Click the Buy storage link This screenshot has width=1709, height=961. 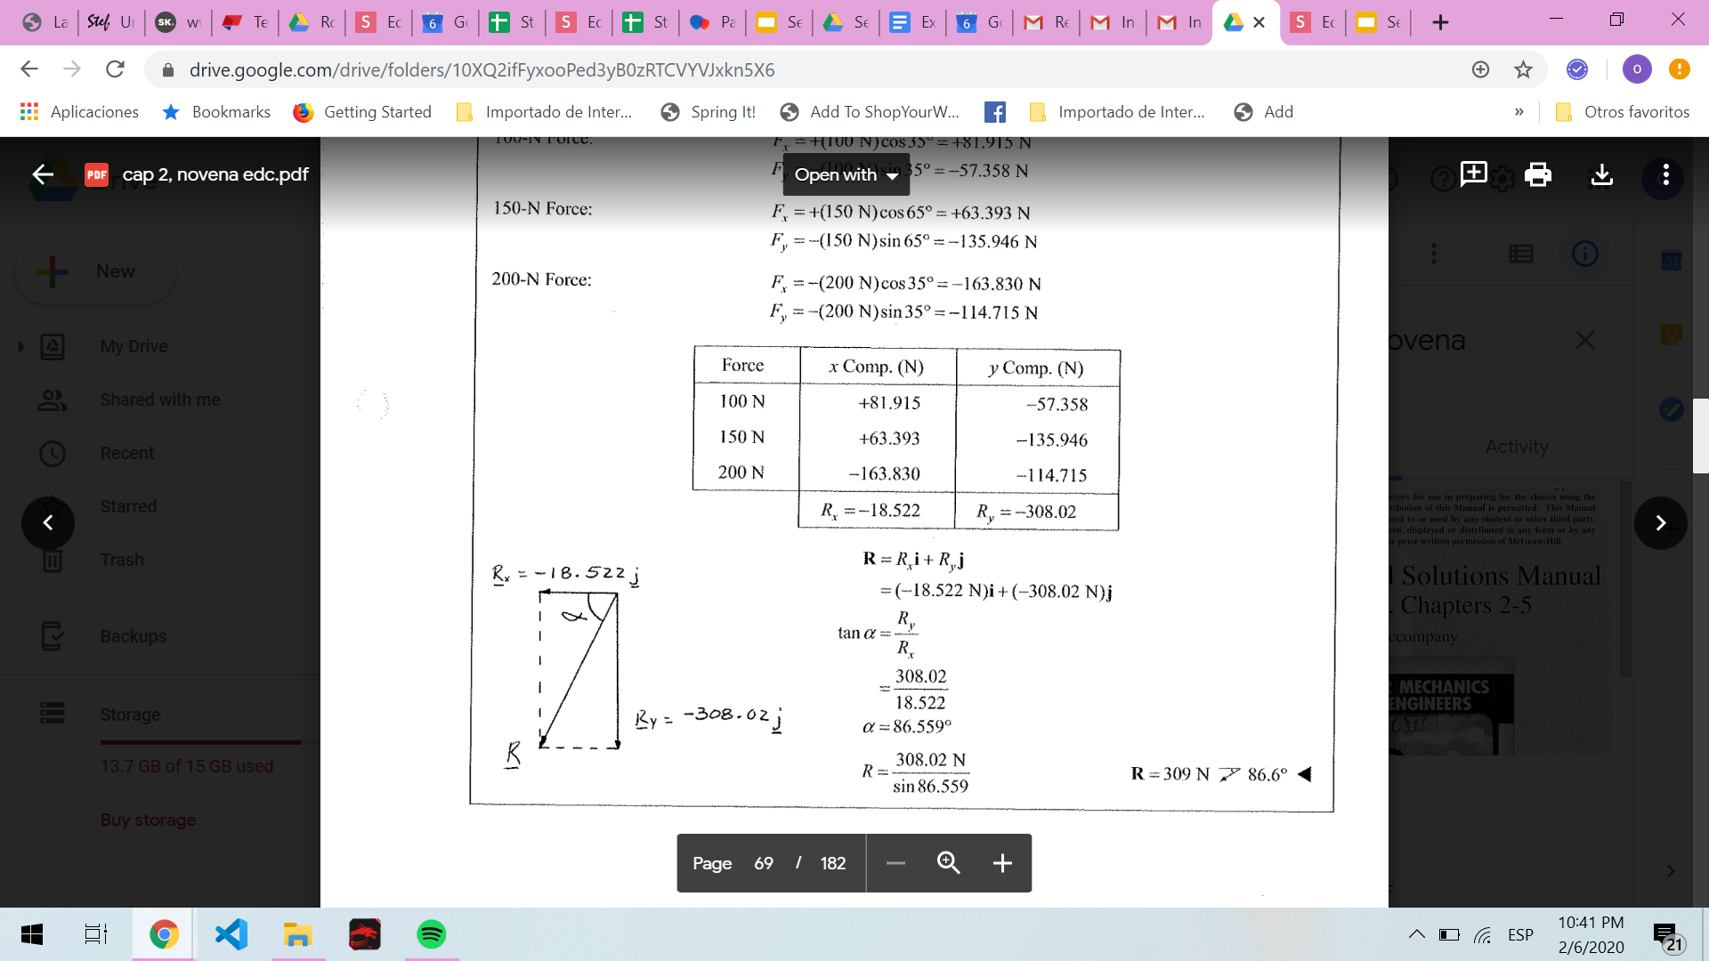click(148, 820)
